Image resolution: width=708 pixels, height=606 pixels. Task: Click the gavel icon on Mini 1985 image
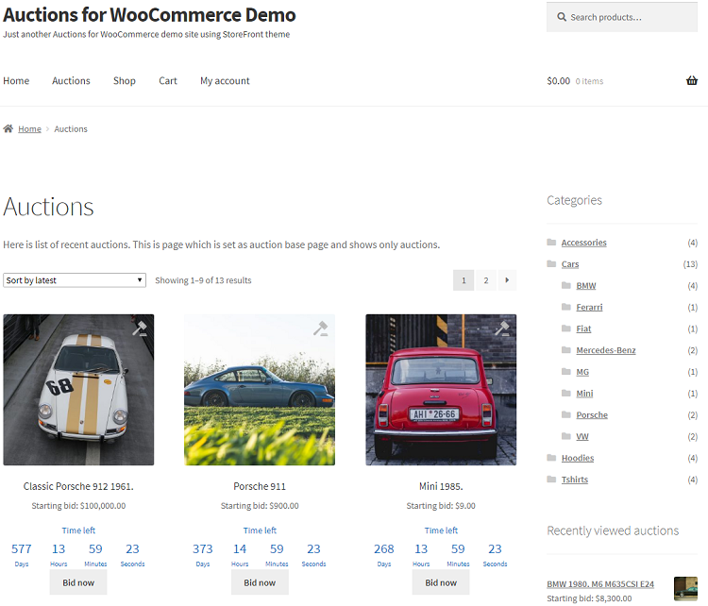[502, 328]
